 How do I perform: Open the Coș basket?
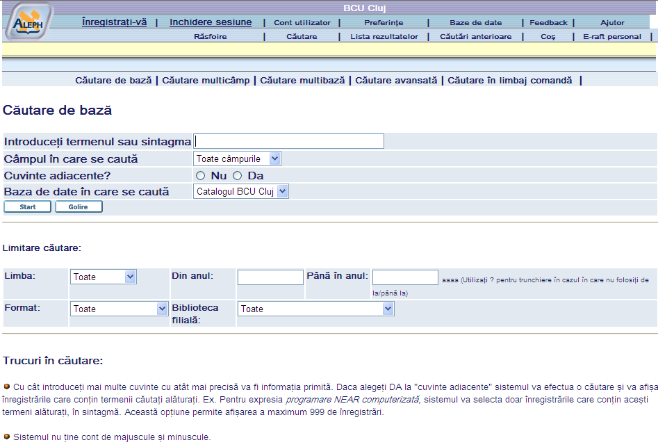[548, 37]
